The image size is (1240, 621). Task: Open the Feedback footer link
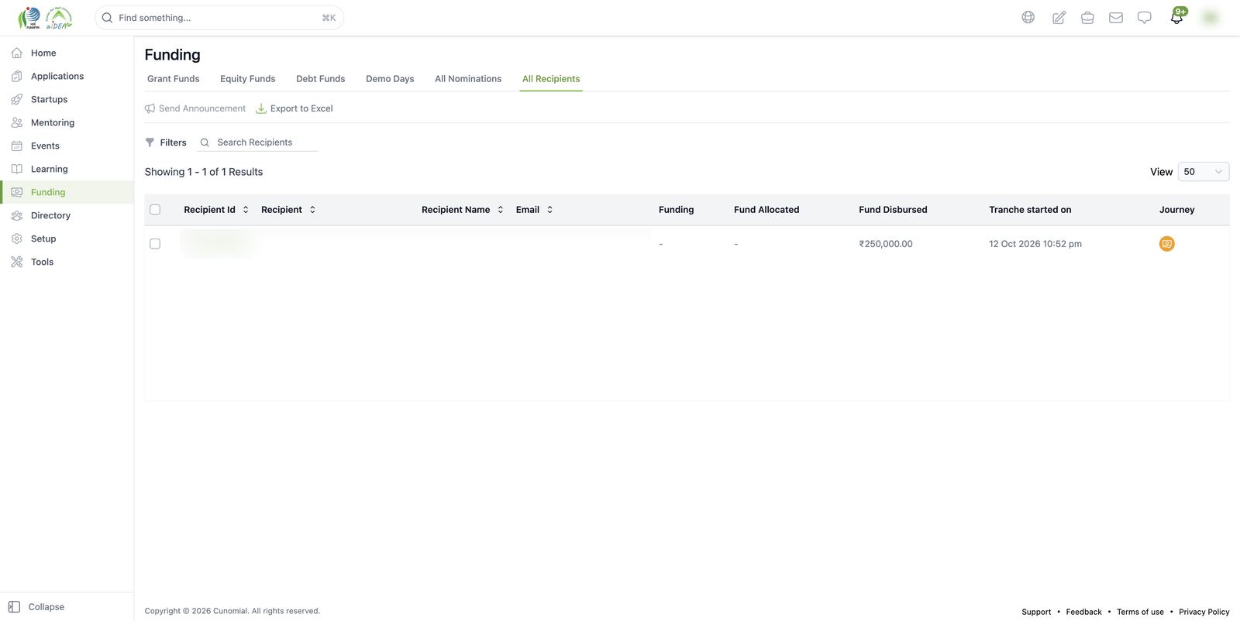tap(1083, 612)
